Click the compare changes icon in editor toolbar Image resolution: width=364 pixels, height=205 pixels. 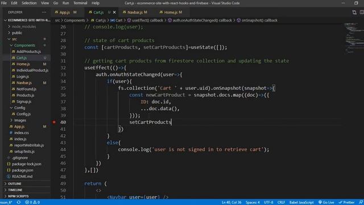point(354,12)
